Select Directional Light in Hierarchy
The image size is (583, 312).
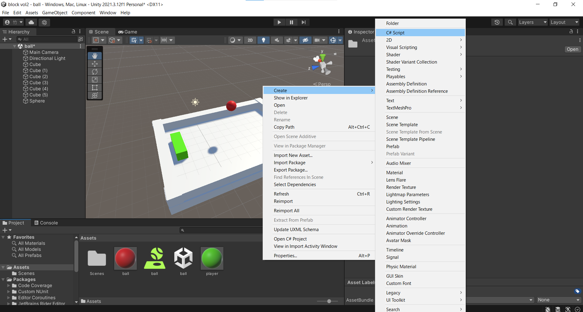pyautogui.click(x=47, y=58)
